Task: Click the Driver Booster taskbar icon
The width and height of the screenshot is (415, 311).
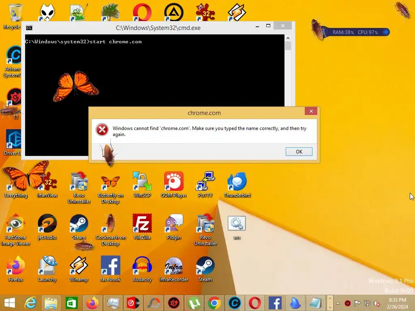Action: pos(173,303)
